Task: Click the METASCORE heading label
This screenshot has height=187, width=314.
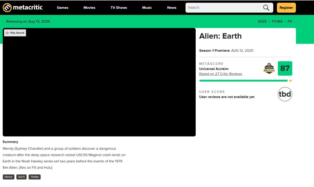Action: point(211,64)
